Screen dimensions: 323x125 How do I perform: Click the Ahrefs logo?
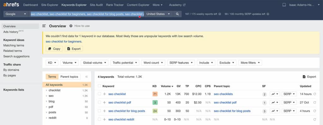[11, 5]
